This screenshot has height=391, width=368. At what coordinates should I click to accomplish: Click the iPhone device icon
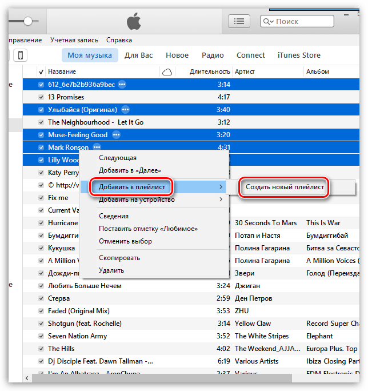click(20, 55)
